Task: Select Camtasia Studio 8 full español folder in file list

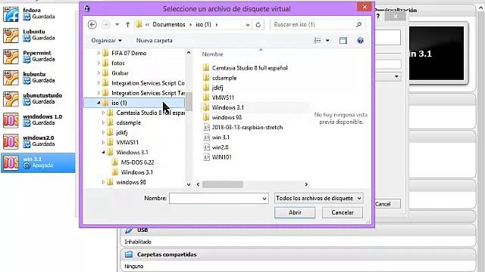Action: pyautogui.click(x=249, y=68)
